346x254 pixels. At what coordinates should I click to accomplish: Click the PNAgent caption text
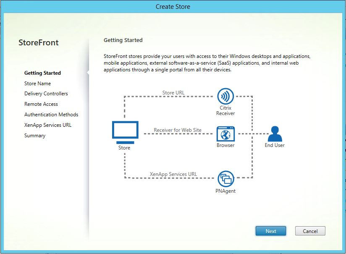225,191
